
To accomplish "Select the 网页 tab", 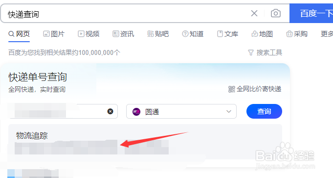I will [x=19, y=34].
